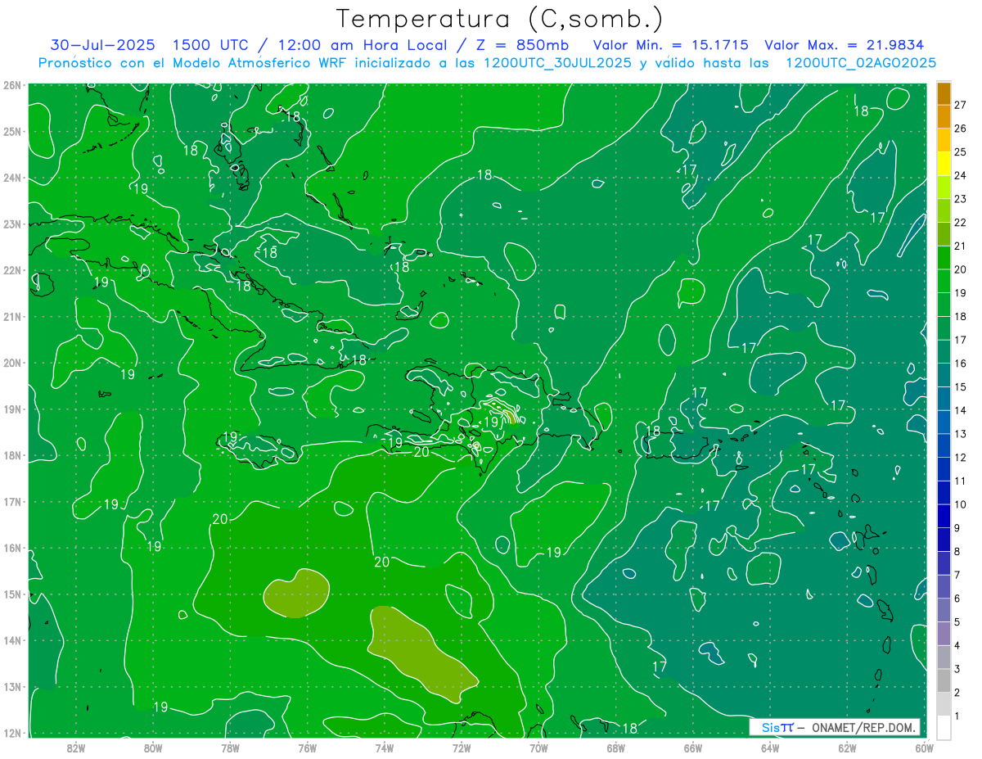Click the latitude axis label "24N"
The width and height of the screenshot is (982, 759).
[11, 178]
